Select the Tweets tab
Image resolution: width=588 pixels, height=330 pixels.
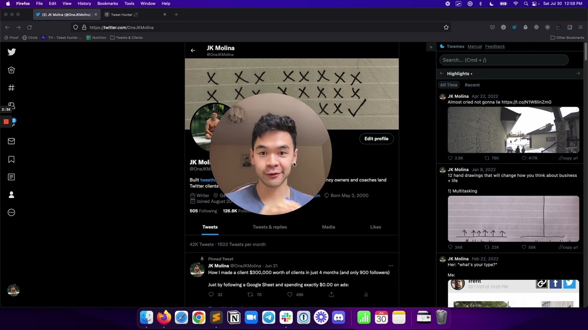[x=210, y=227]
